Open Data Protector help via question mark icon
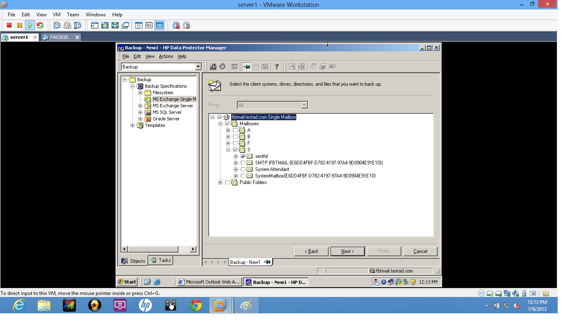The width and height of the screenshot is (574, 328). pos(277,66)
